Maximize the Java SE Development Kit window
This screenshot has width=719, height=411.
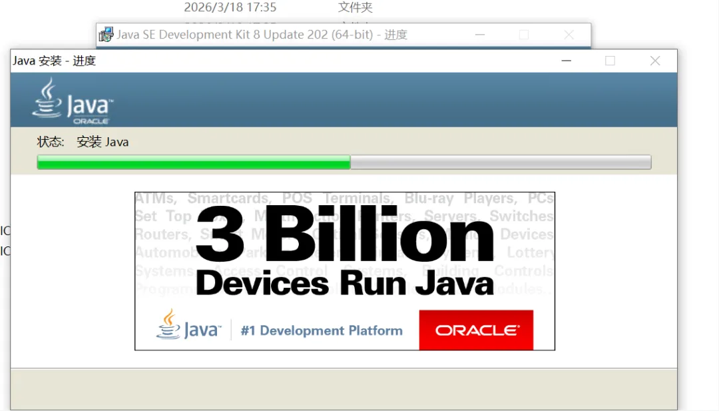524,35
